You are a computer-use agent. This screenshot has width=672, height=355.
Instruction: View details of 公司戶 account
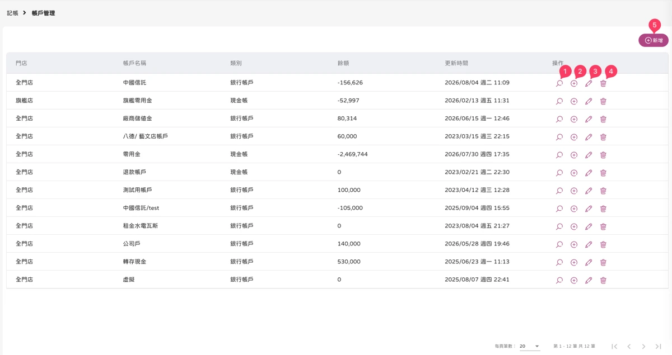tap(559, 244)
